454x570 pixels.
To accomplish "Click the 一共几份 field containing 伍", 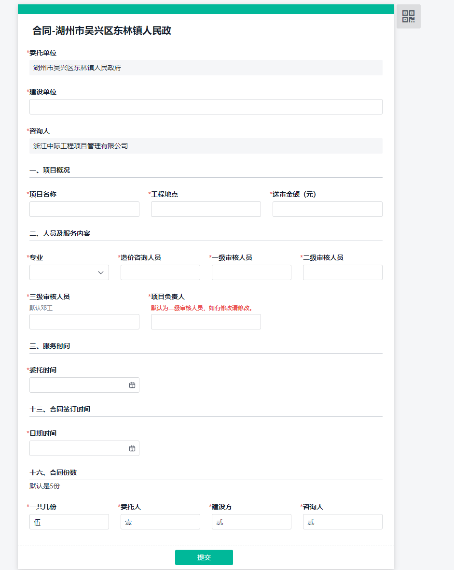I will (x=69, y=522).
